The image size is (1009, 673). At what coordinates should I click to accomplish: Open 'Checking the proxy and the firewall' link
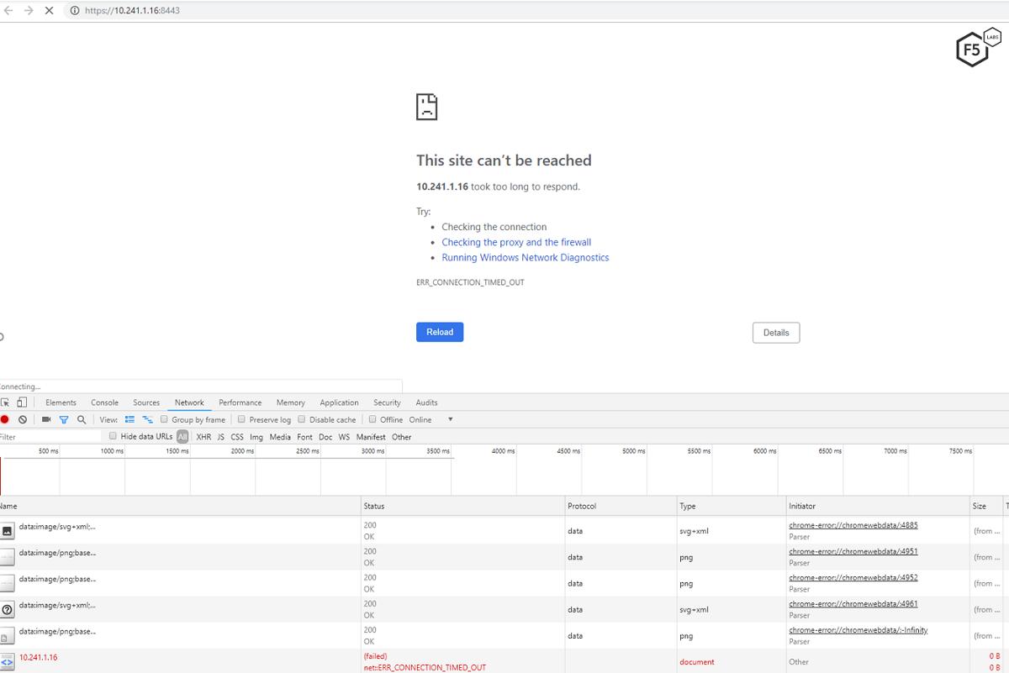coord(516,242)
